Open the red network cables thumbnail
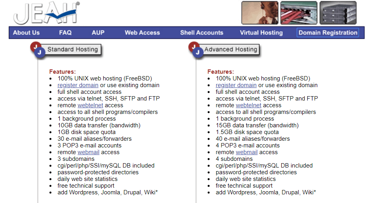This screenshot has width=371, height=203. (x=299, y=13)
